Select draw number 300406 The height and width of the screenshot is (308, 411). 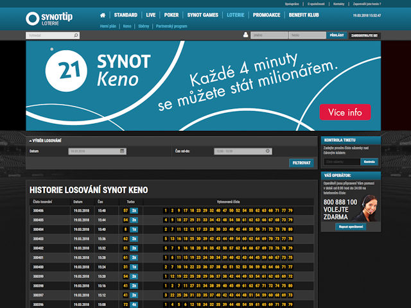[x=39, y=210]
